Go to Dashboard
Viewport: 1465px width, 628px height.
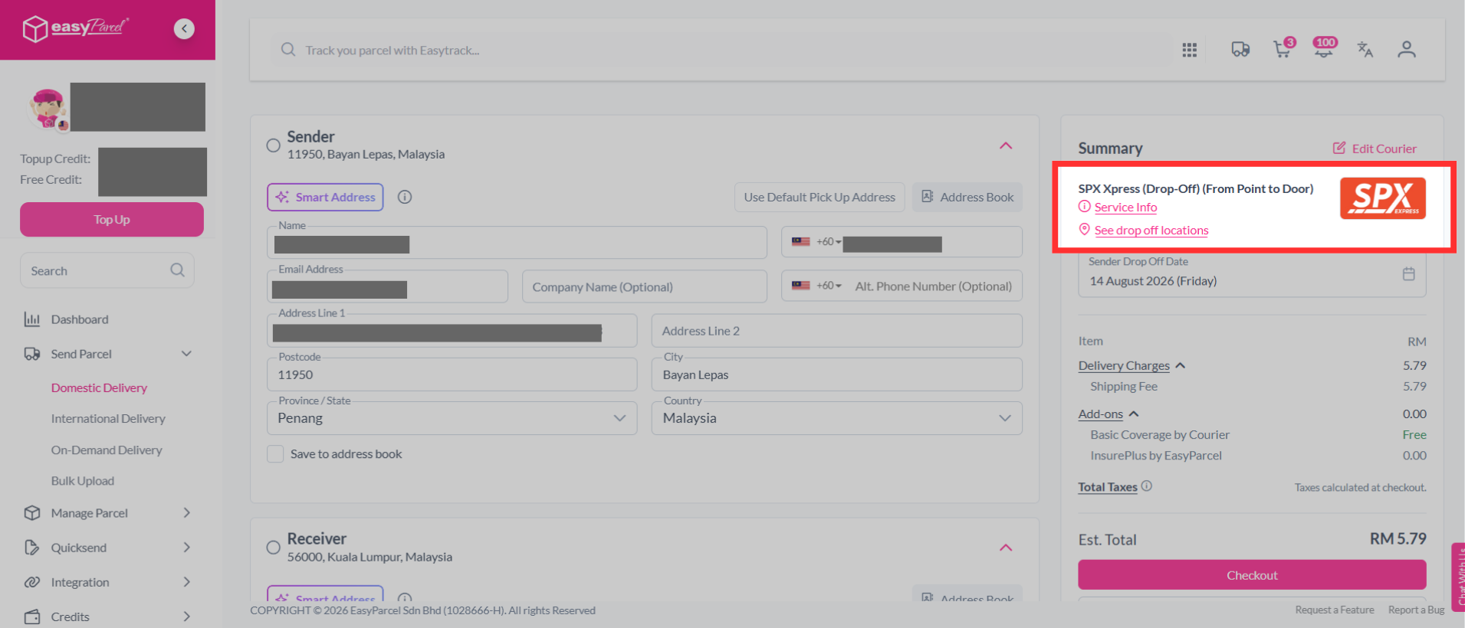point(80,319)
